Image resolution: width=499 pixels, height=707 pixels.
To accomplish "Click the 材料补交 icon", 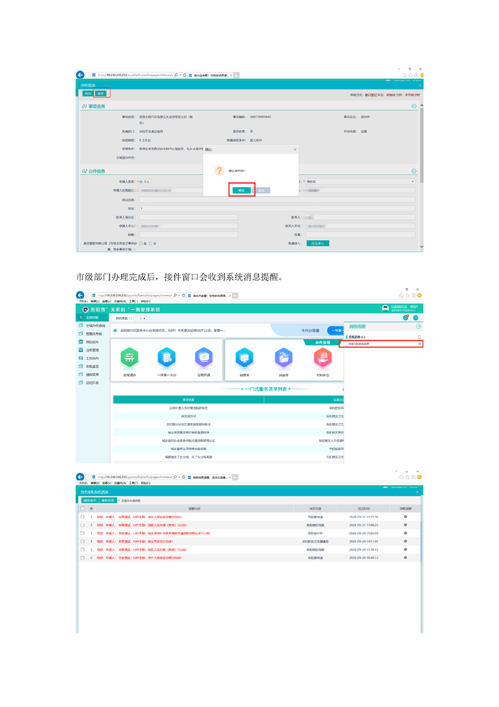I will point(322,358).
